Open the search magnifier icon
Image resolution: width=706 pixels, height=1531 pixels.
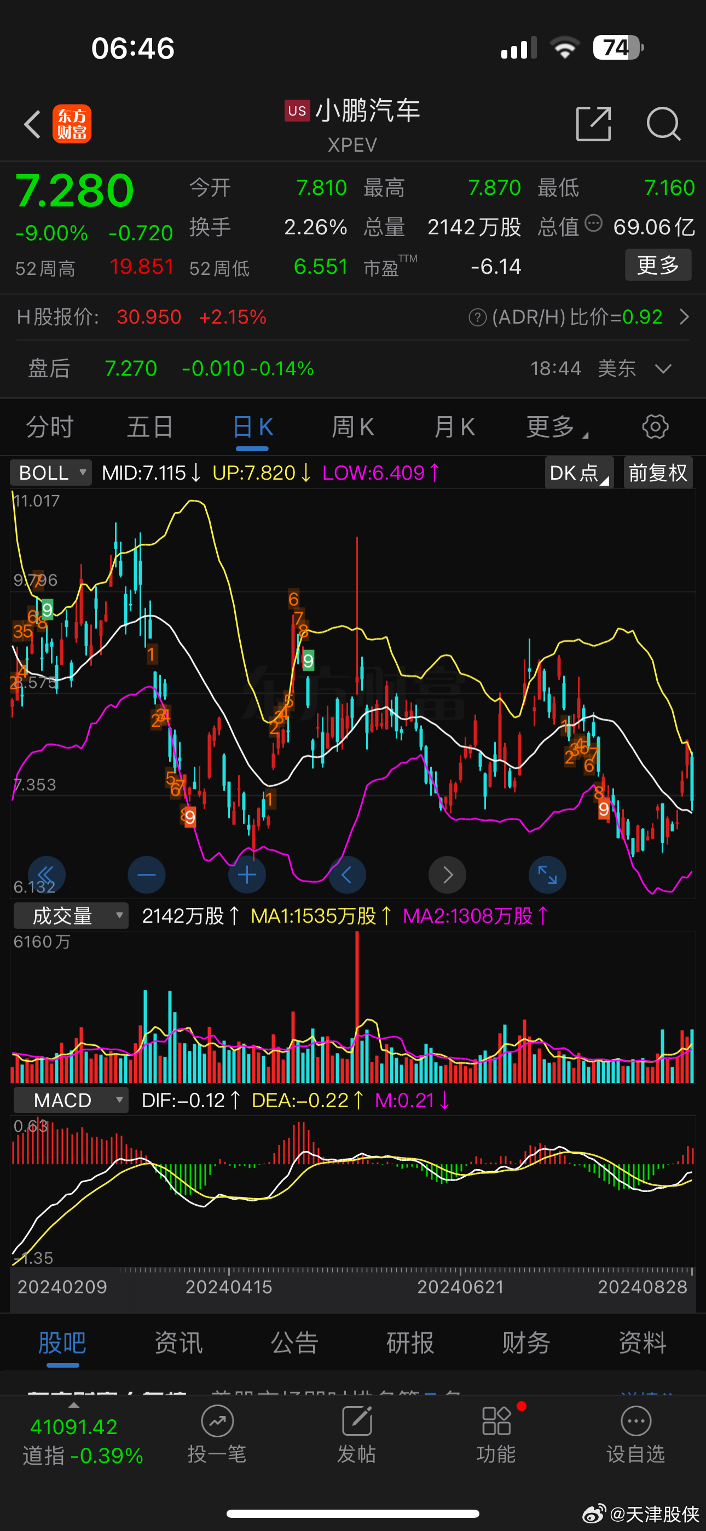point(663,124)
